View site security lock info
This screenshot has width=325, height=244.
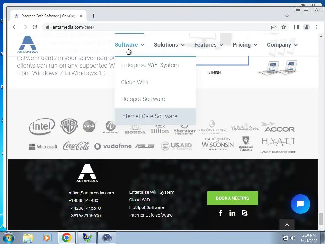click(48, 27)
